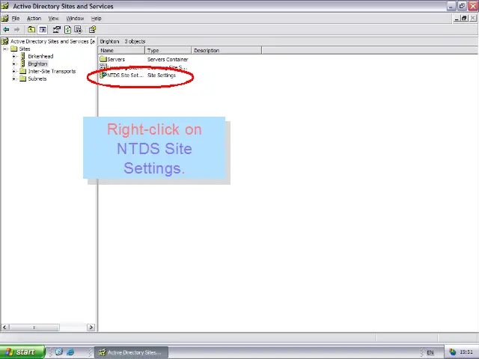Viewport: 479px width, 359px height.
Task: Restore the inner MMC console window
Action: (x=464, y=18)
